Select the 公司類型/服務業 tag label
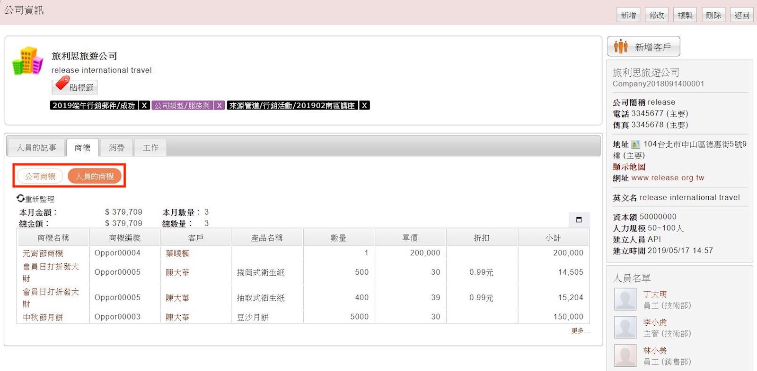This screenshot has height=371, width=757. pyautogui.click(x=182, y=106)
